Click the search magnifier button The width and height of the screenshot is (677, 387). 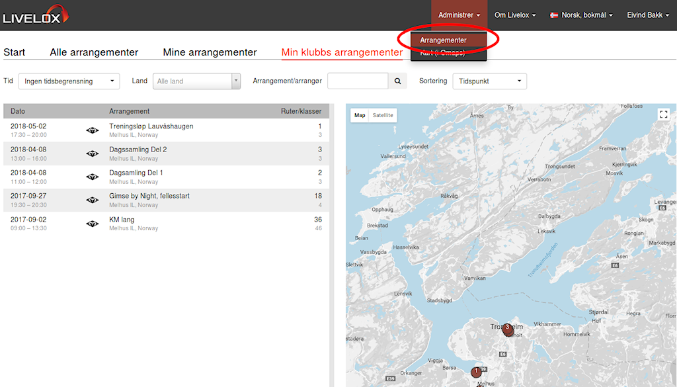397,81
